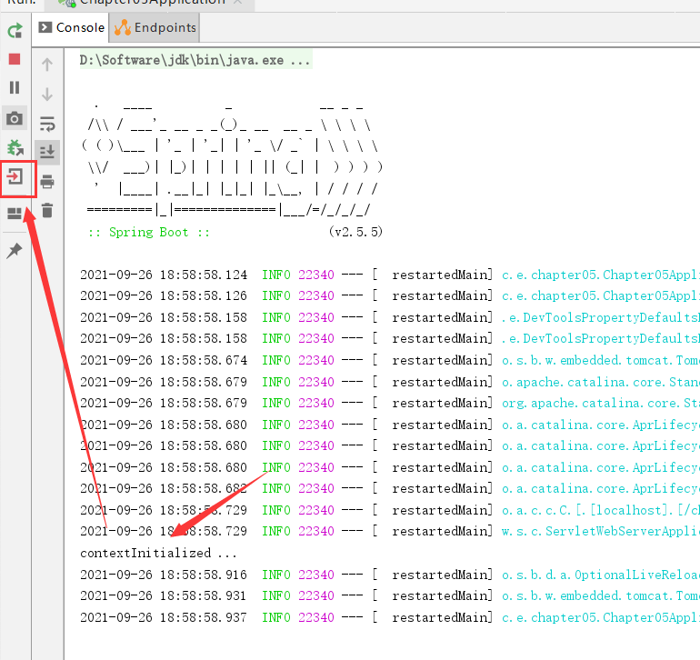Click the log line timestamped 18:58:58.937

point(390,617)
